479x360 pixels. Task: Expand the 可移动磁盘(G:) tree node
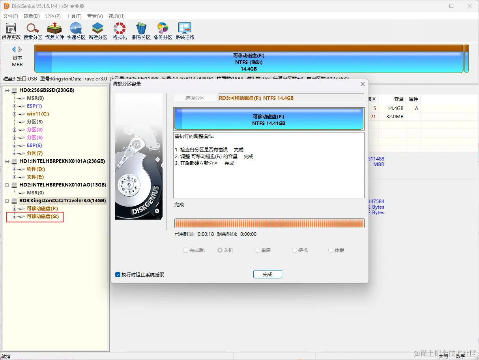pos(15,216)
